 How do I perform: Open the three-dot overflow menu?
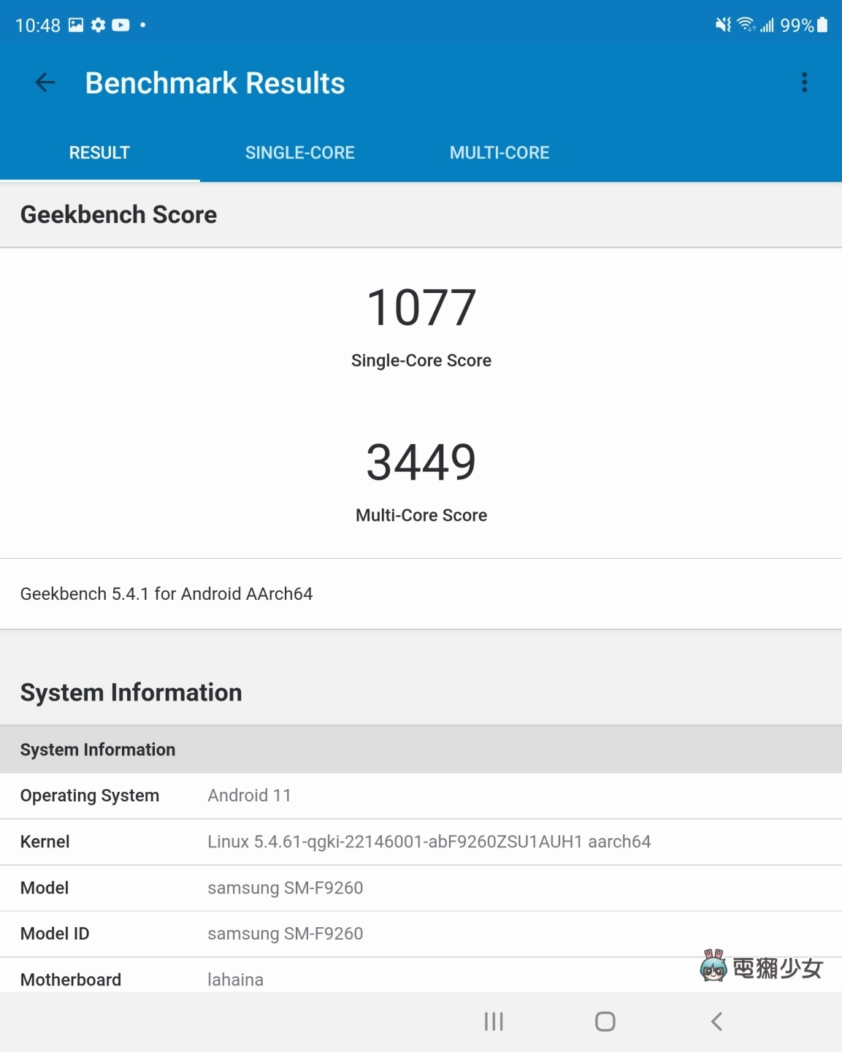(804, 83)
